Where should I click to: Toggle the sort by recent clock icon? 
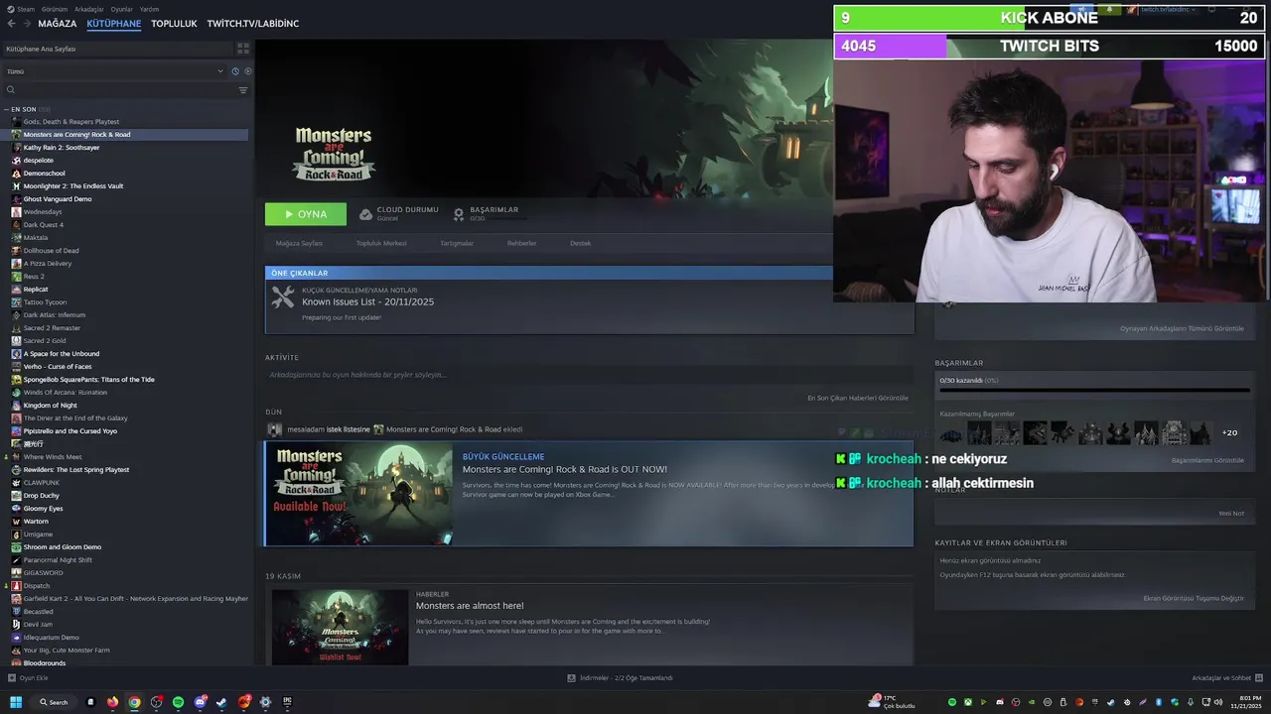coord(235,71)
